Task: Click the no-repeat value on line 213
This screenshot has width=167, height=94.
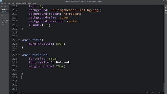Action: point(71,14)
